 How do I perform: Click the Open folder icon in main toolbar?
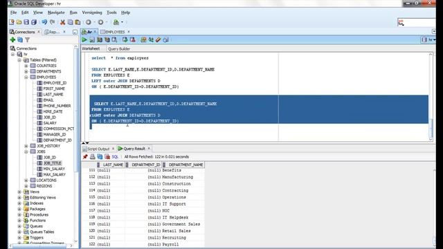19,22
